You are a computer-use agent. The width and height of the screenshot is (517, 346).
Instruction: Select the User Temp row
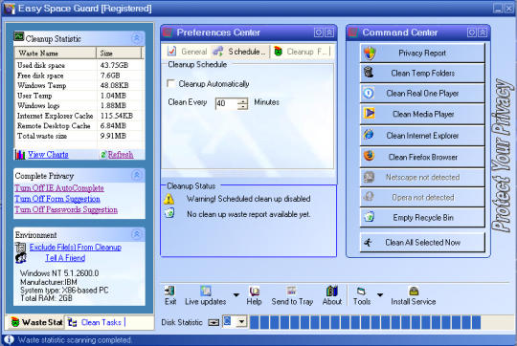click(79, 96)
